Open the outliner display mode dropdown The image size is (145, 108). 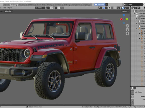(138, 8)
